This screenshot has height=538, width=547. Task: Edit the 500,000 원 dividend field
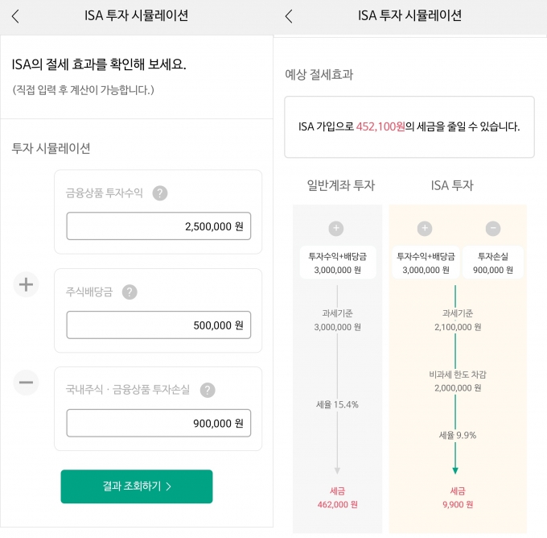(x=158, y=325)
